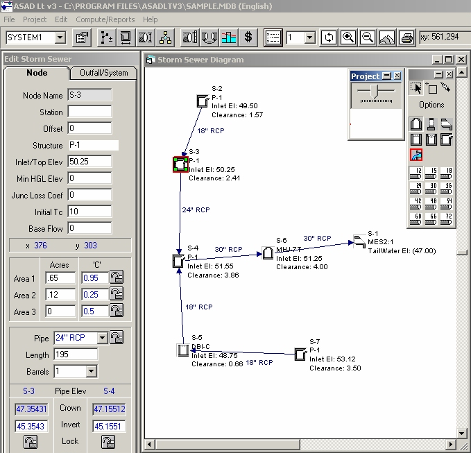The height and width of the screenshot is (453, 471).
Task: Click the lock button beside Pipe dropdown
Action: tap(117, 337)
